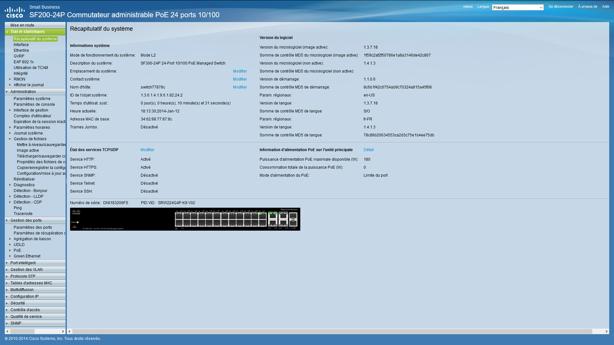
Task: Click the switch front panel image
Action: (x=185, y=219)
